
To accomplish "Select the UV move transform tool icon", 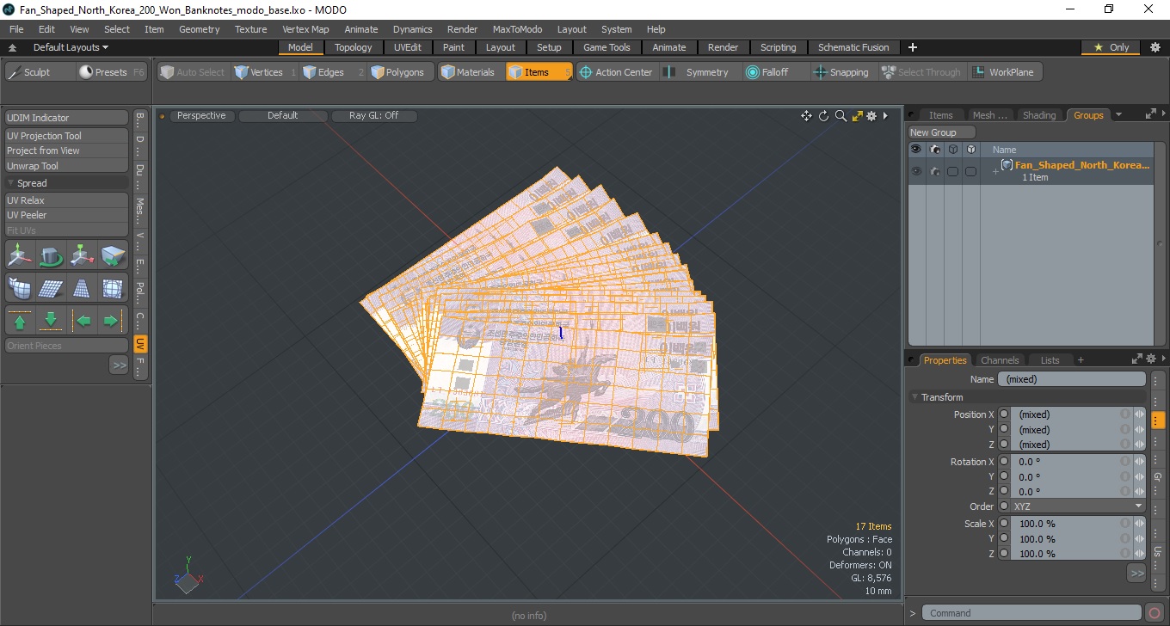I will click(x=21, y=255).
